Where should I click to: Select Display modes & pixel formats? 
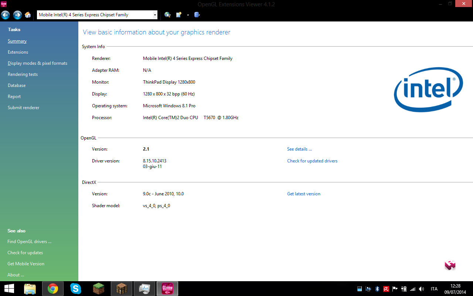coord(37,63)
